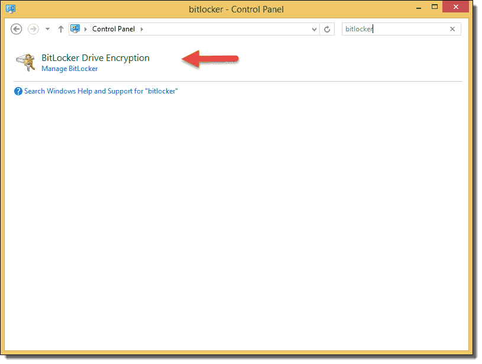Navigate up one folder level
The image size is (482, 364).
point(60,28)
